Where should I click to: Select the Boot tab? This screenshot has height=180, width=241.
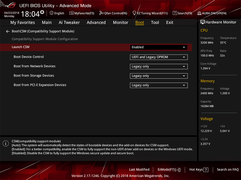[x=140, y=23]
